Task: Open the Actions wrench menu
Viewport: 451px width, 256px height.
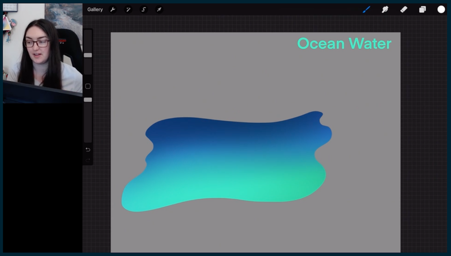Action: 113,9
